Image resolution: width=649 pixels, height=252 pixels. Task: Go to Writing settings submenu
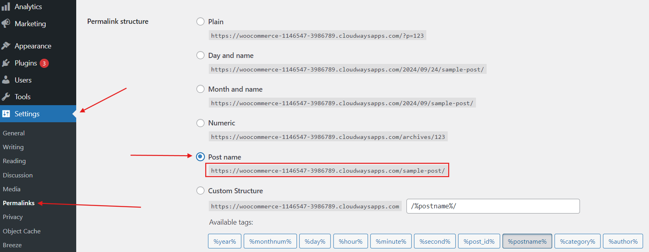click(13, 147)
